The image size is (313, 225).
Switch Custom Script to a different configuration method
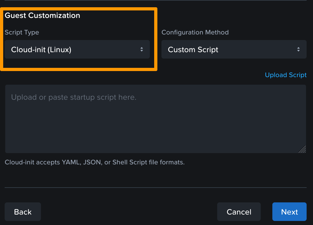tap(234, 49)
